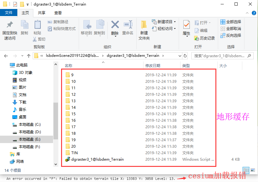
Task: Select Local Disk (C:) drive
Action: click(27, 125)
